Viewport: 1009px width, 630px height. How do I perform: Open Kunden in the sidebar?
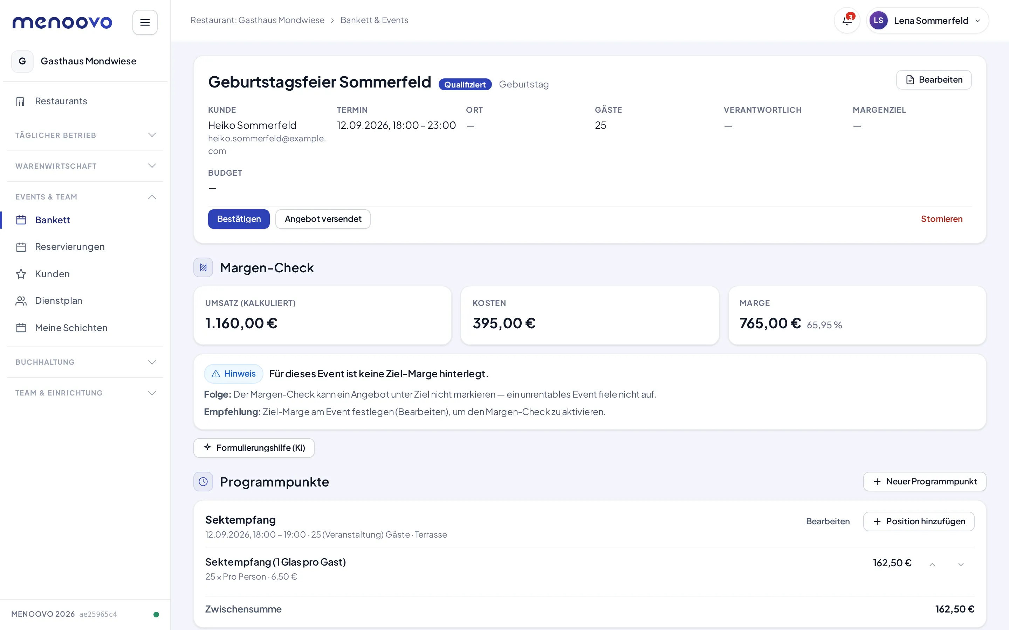[85, 274]
